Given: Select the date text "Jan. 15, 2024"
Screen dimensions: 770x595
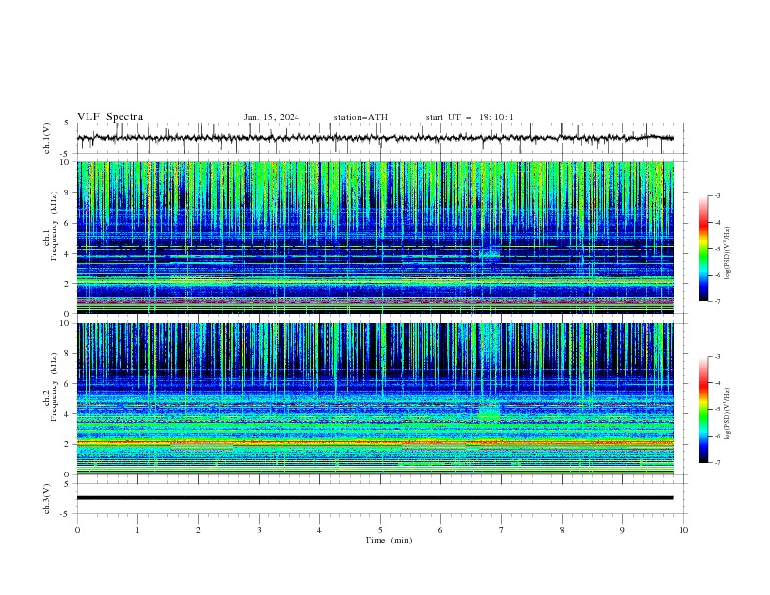Looking at the screenshot, I should coord(271,117).
